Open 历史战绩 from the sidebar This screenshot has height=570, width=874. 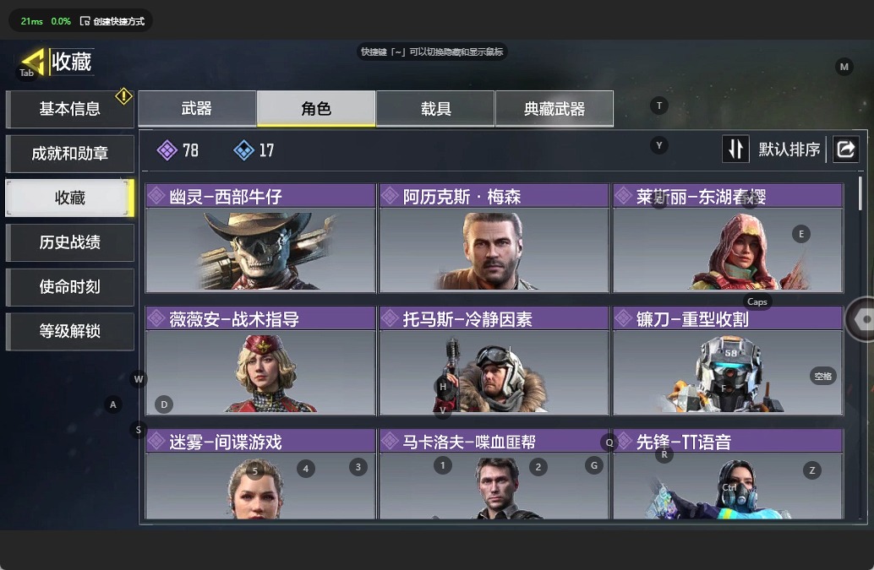point(69,242)
